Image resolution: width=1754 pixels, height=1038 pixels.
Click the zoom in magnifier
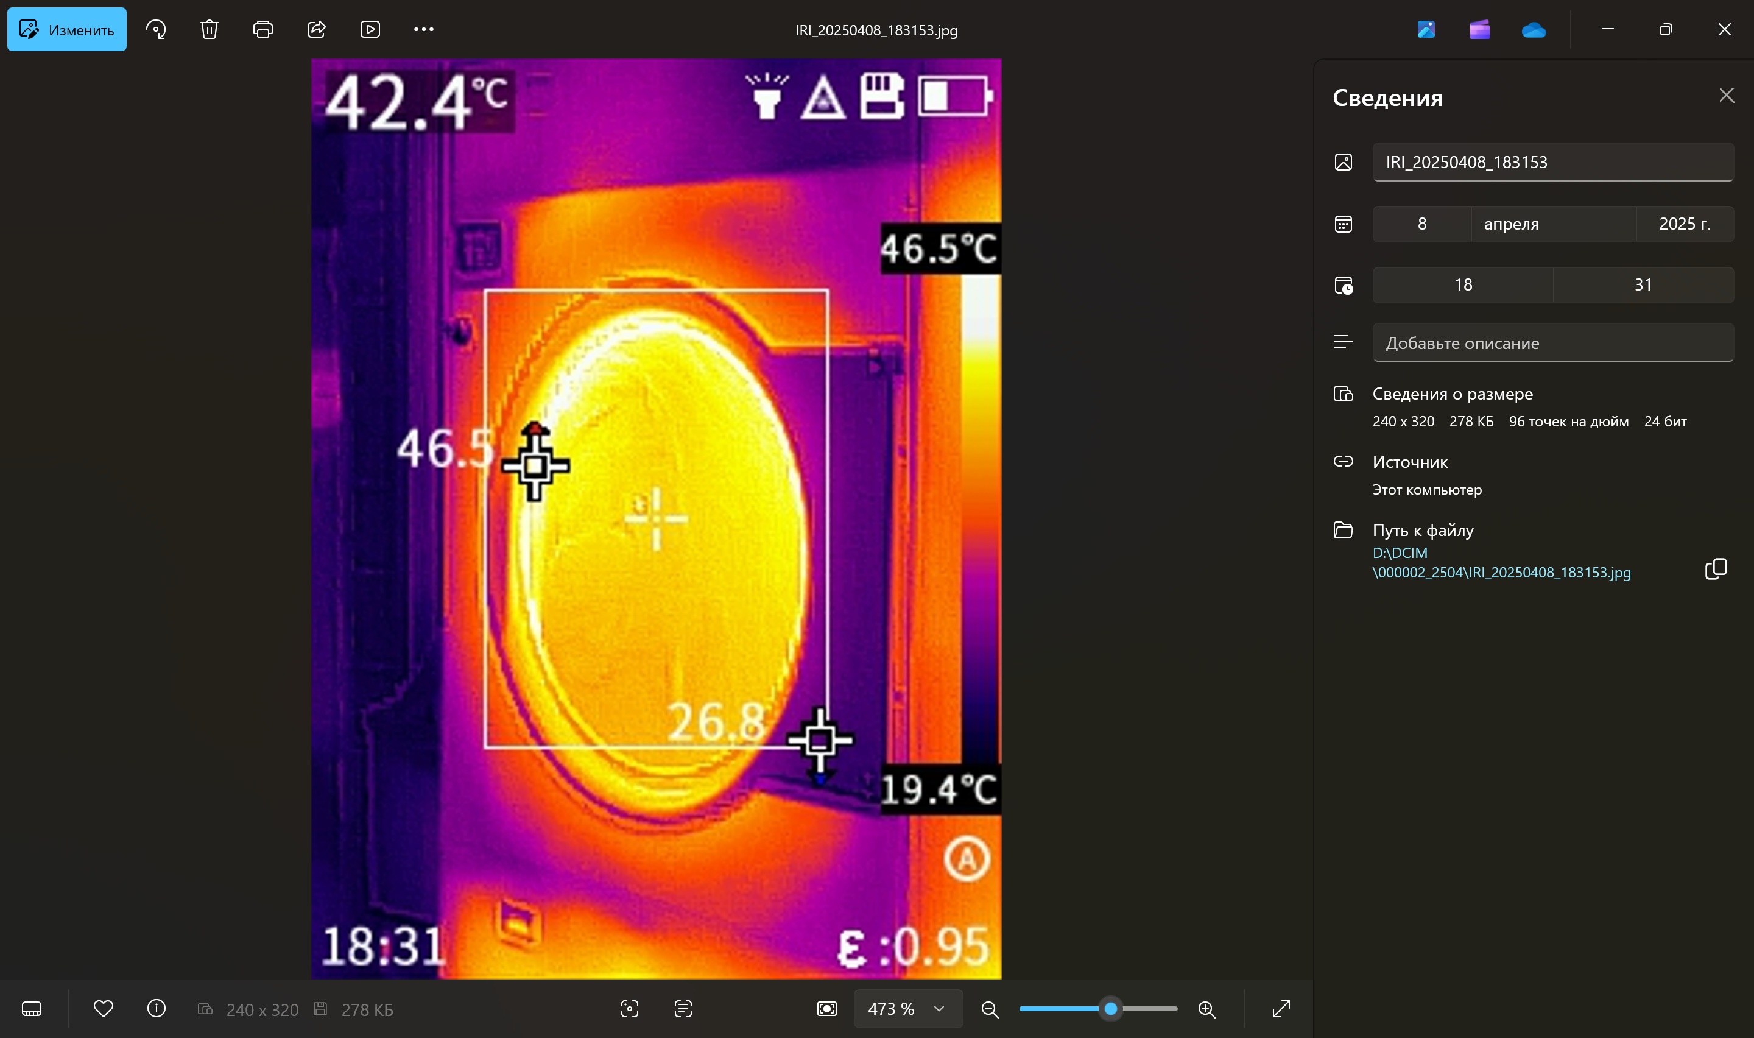[1206, 1009]
